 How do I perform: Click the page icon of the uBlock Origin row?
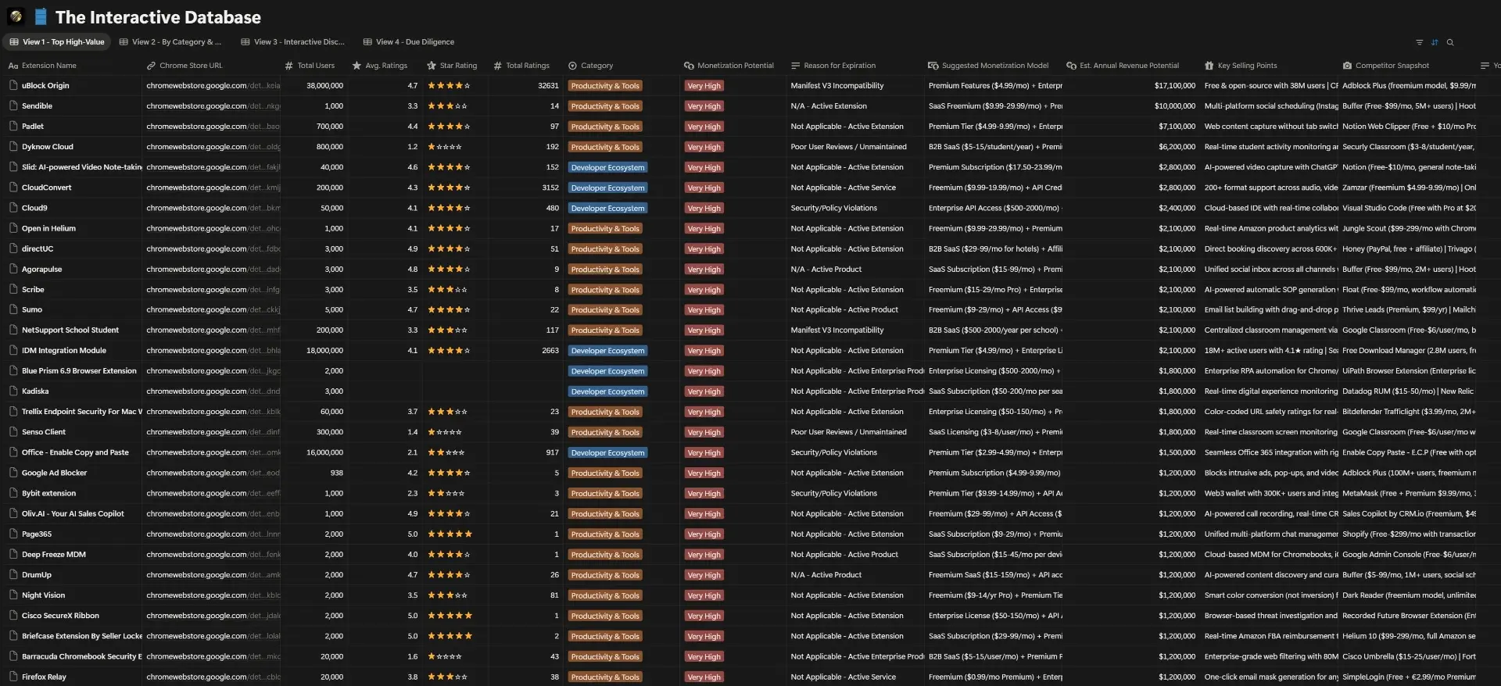(13, 85)
